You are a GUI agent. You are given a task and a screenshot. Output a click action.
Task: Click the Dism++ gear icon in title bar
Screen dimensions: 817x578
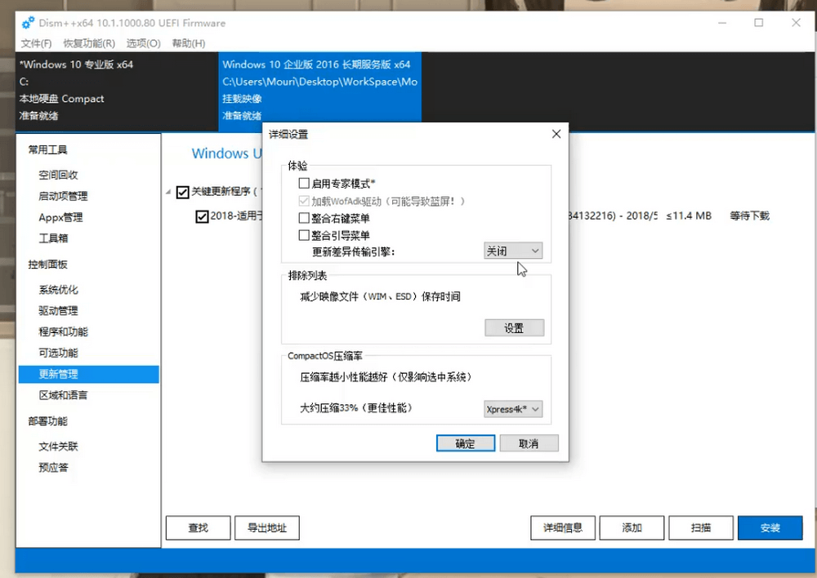coord(29,23)
